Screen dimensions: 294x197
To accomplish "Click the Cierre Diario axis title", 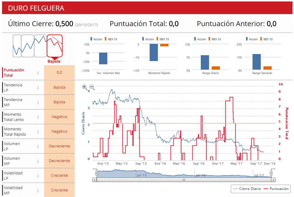I will (x=83, y=123).
